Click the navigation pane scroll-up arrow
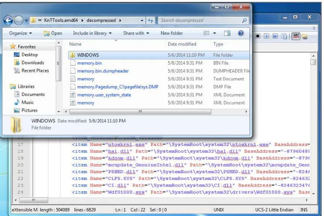Screen dimensions: 324x216 [58, 43]
